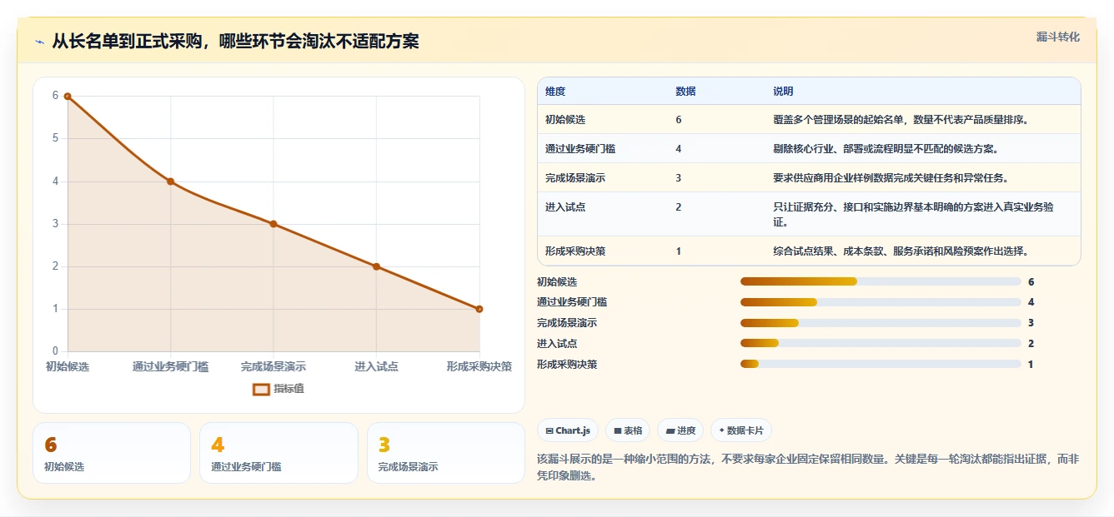1114x517 pixels.
Task: Click the 进入试点 progress bar
Action: [881, 343]
